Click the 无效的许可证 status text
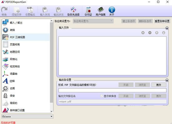172x124 pixels. click(8, 122)
